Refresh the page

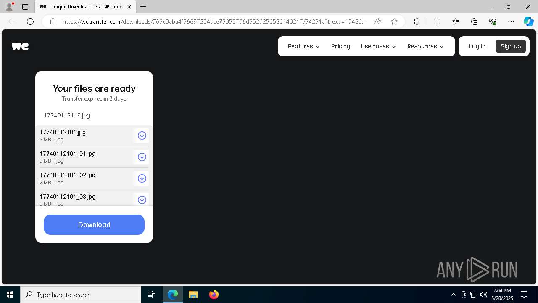[x=30, y=21]
